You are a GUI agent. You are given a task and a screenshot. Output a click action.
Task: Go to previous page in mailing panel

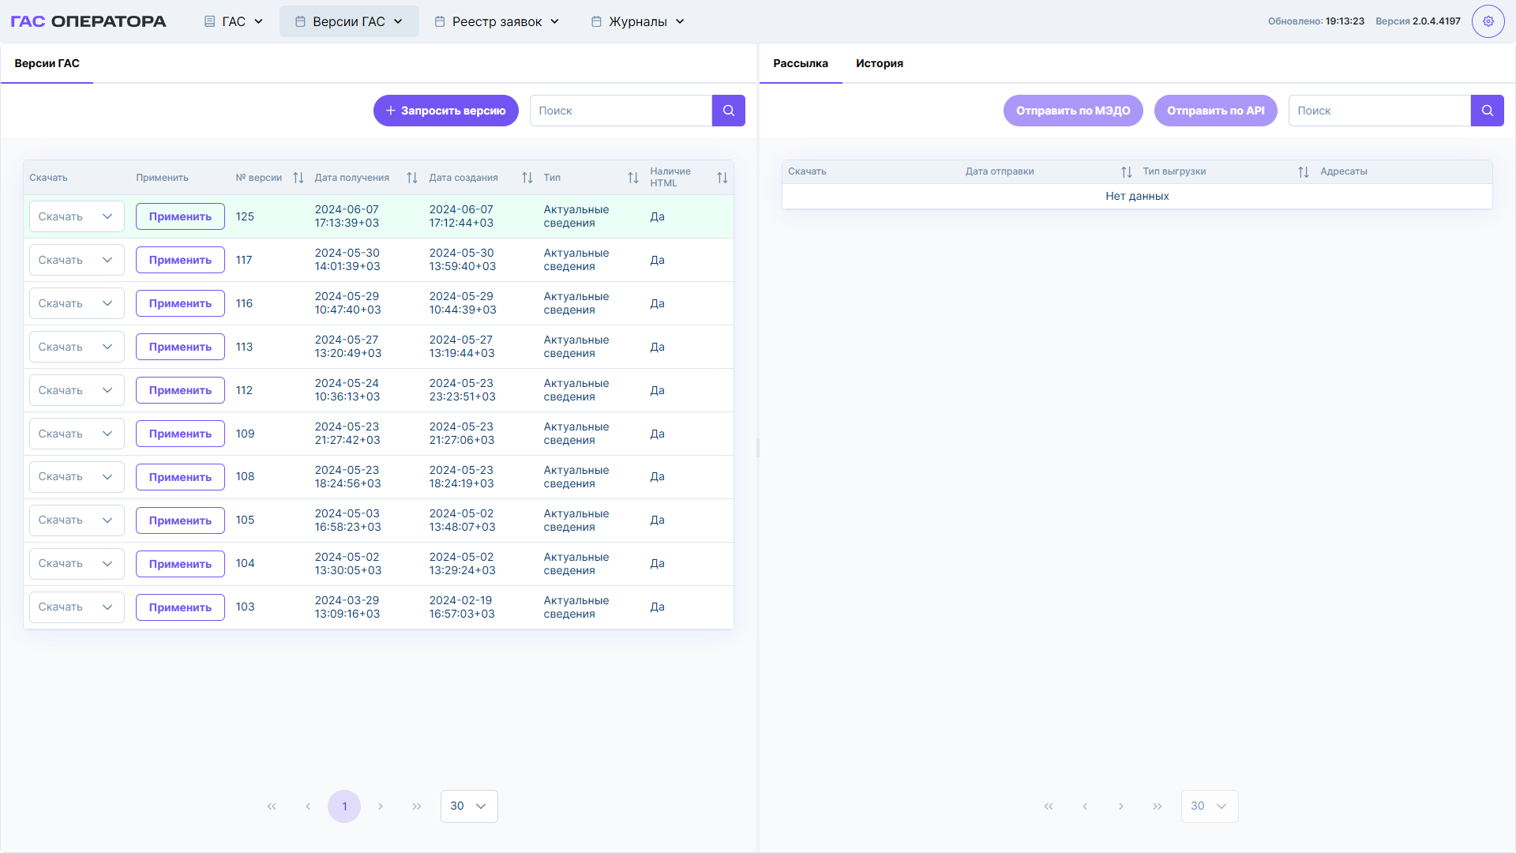[1085, 806]
